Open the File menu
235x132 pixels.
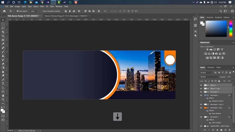tap(7, 7)
